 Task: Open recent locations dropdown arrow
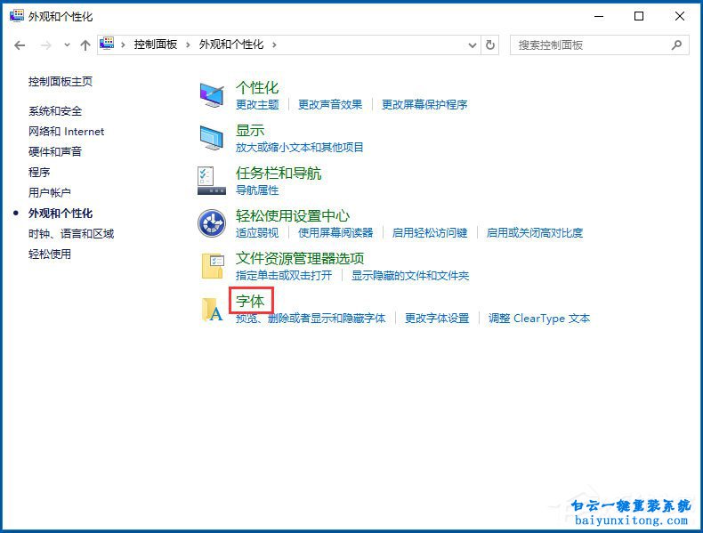[x=67, y=45]
